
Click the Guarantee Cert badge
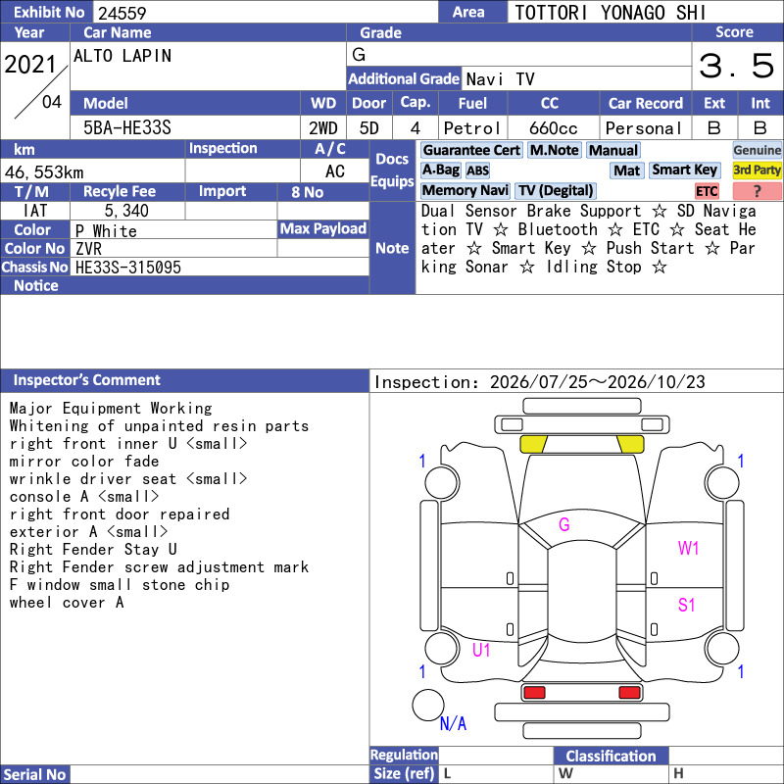pyautogui.click(x=471, y=150)
